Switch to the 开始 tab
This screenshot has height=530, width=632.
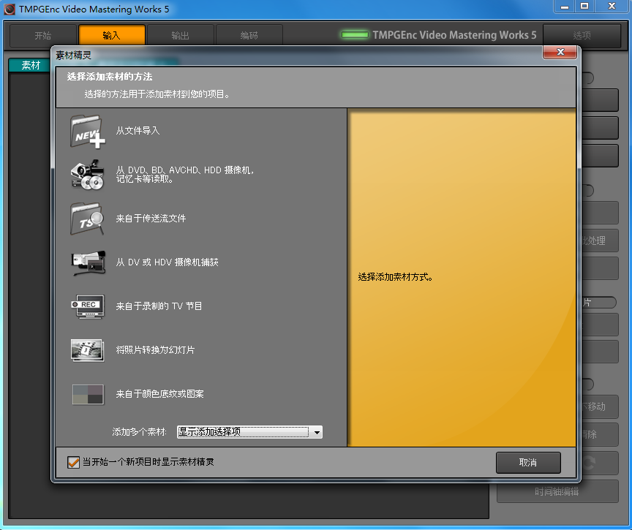(x=42, y=35)
